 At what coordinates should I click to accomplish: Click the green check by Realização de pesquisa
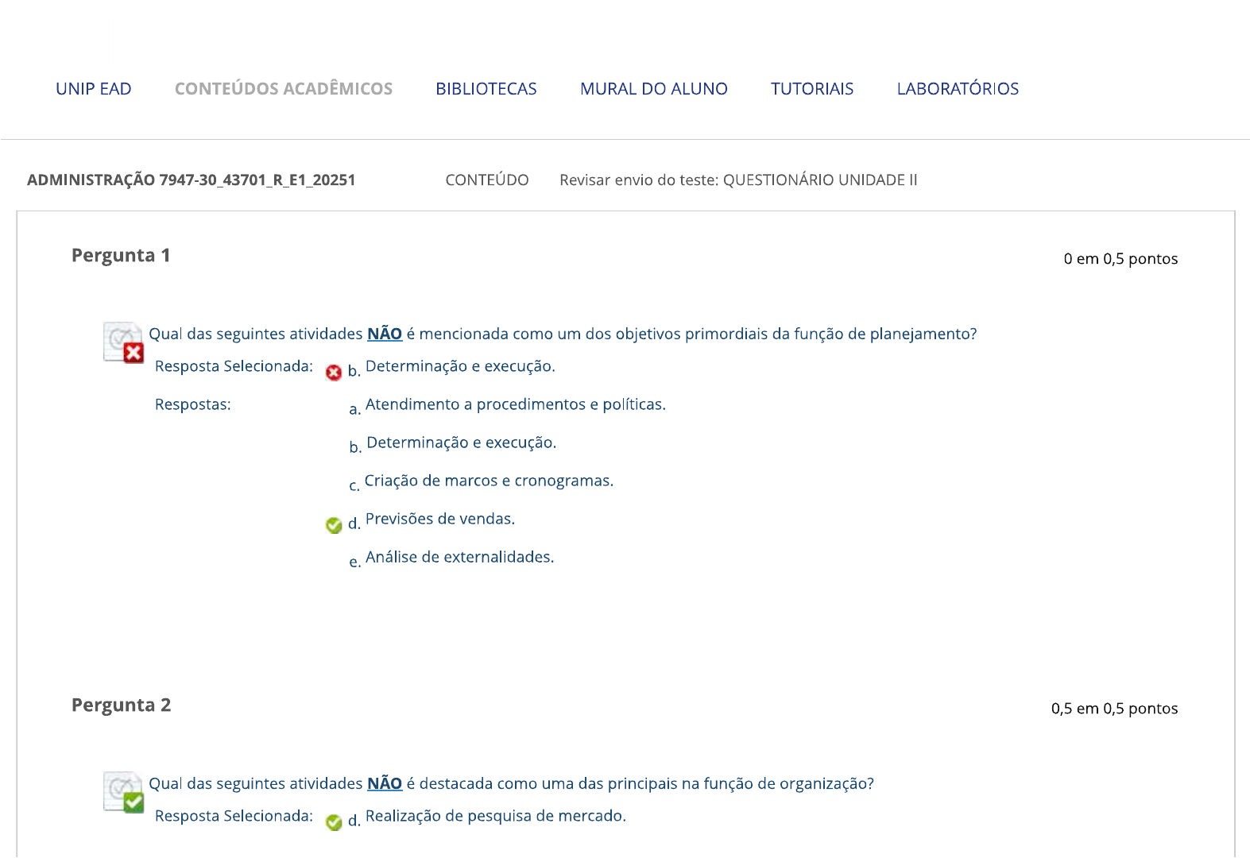[x=334, y=822]
